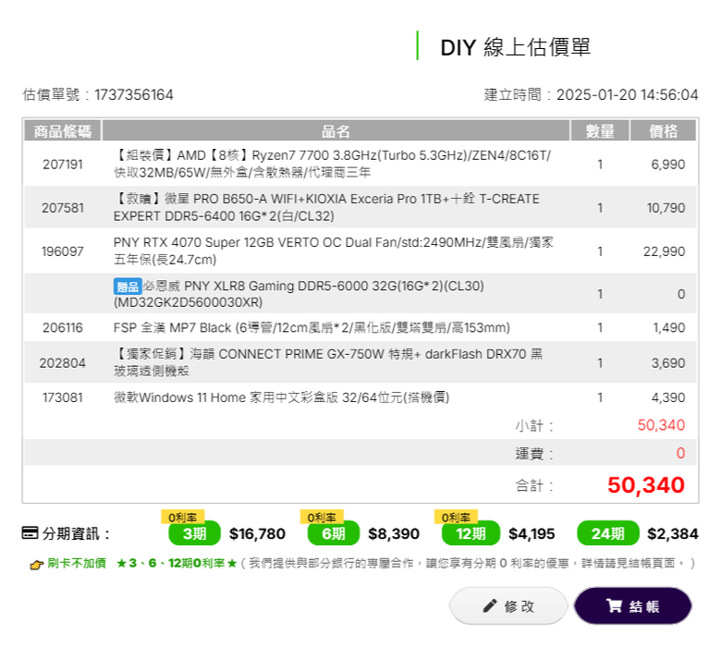Viewport: 721px width, 647px height.
Task: Click the bold 合計 total 50,340
Action: [646, 485]
